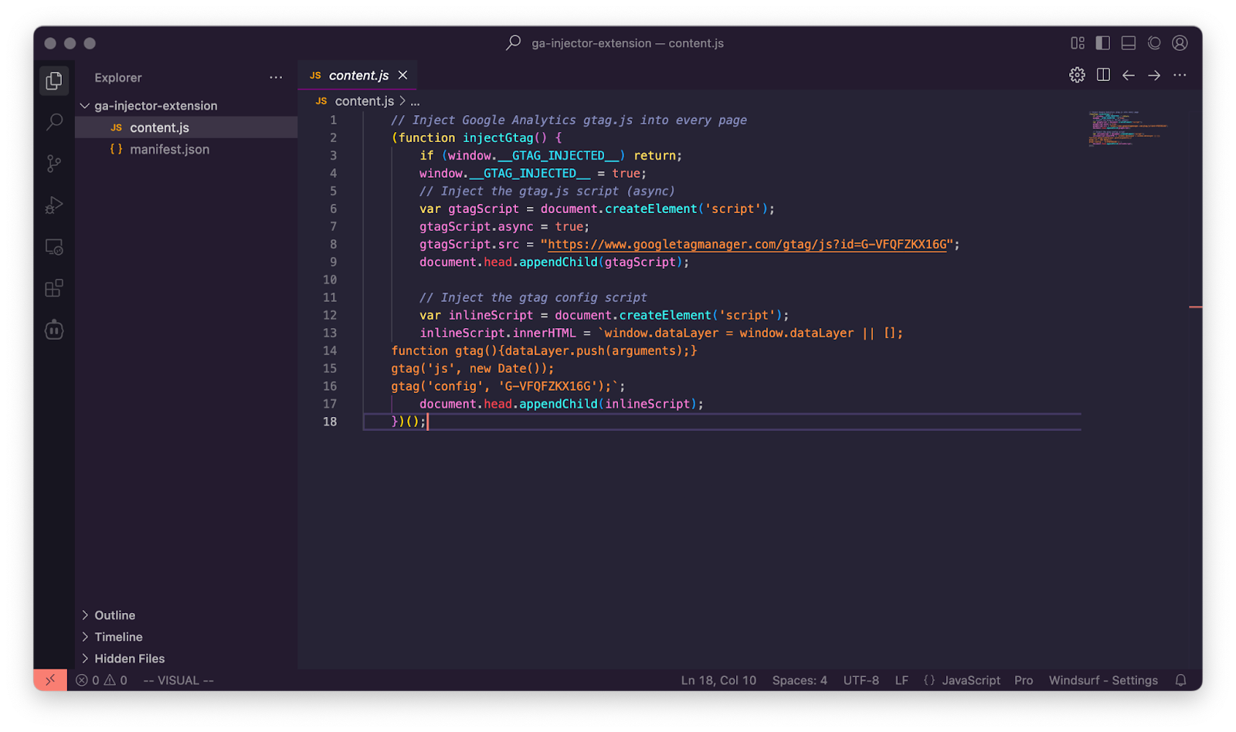Expand the Timeline section
The width and height of the screenshot is (1236, 732).
point(117,636)
